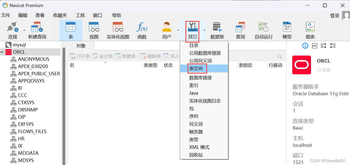Image resolution: width=350 pixels, height=165 pixels.
Task: Collapse the ORCL connection tree node
Action: click(x=2, y=52)
